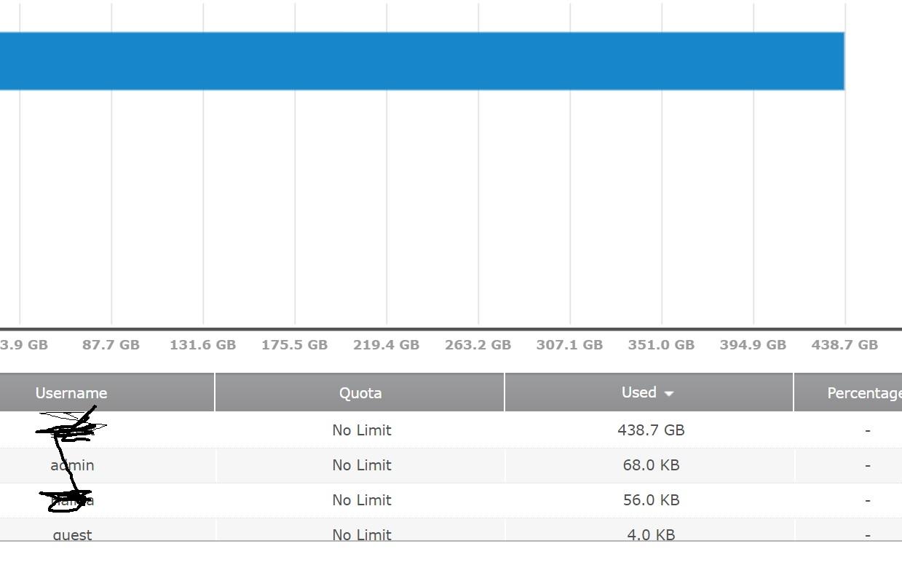
Task: Click the 438.7 GB used value in table
Action: (x=651, y=430)
